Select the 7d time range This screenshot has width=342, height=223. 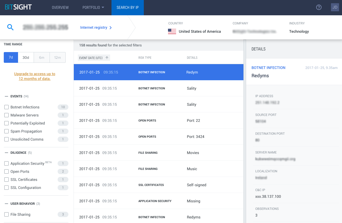pyautogui.click(x=11, y=57)
